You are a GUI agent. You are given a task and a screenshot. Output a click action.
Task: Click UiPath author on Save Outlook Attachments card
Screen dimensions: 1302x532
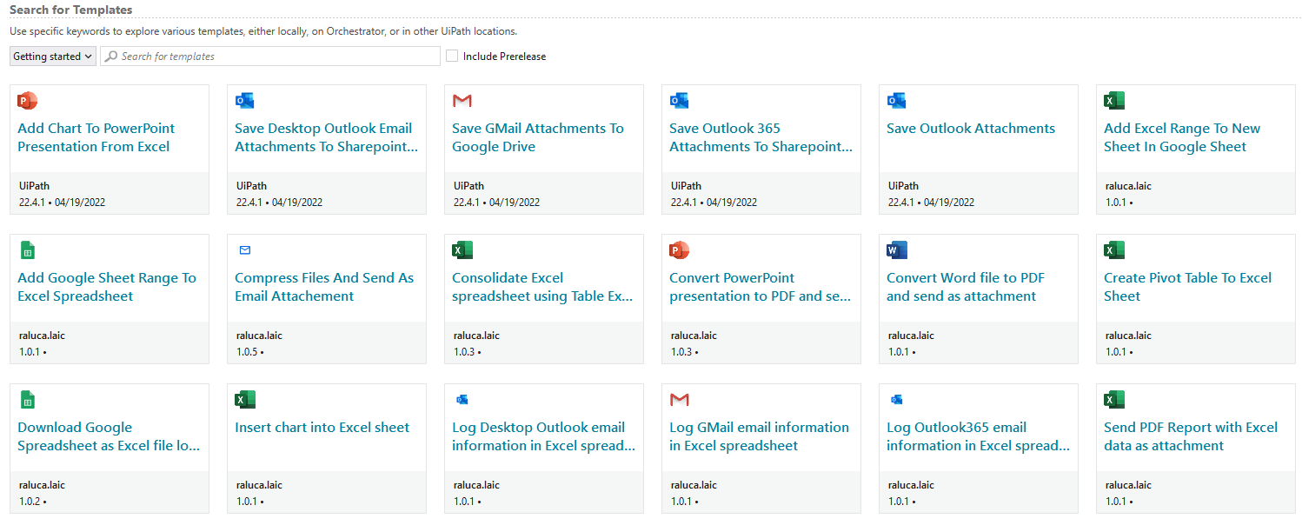pos(903,186)
